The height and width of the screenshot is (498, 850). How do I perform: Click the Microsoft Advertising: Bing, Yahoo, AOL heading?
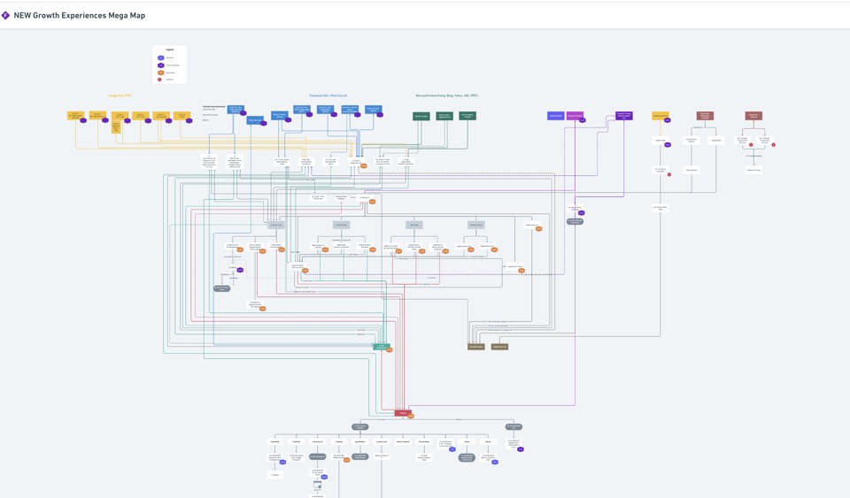(446, 96)
